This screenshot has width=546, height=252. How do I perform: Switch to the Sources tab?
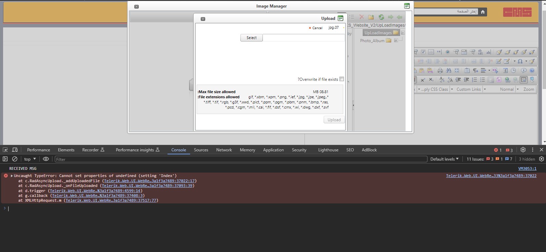pos(201,150)
